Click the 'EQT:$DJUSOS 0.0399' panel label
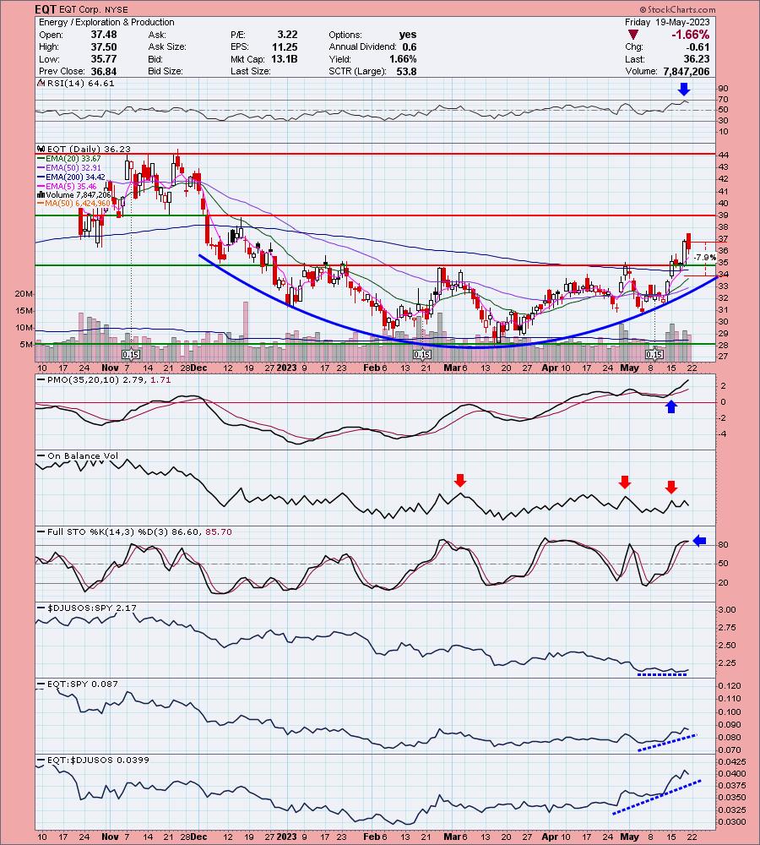 [x=93, y=760]
